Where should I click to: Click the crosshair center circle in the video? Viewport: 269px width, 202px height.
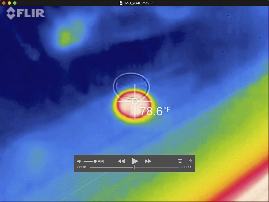135,101
